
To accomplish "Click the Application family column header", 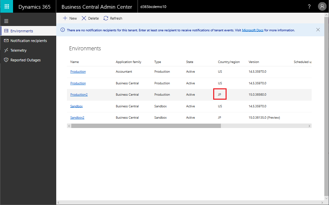I will tap(129, 62).
